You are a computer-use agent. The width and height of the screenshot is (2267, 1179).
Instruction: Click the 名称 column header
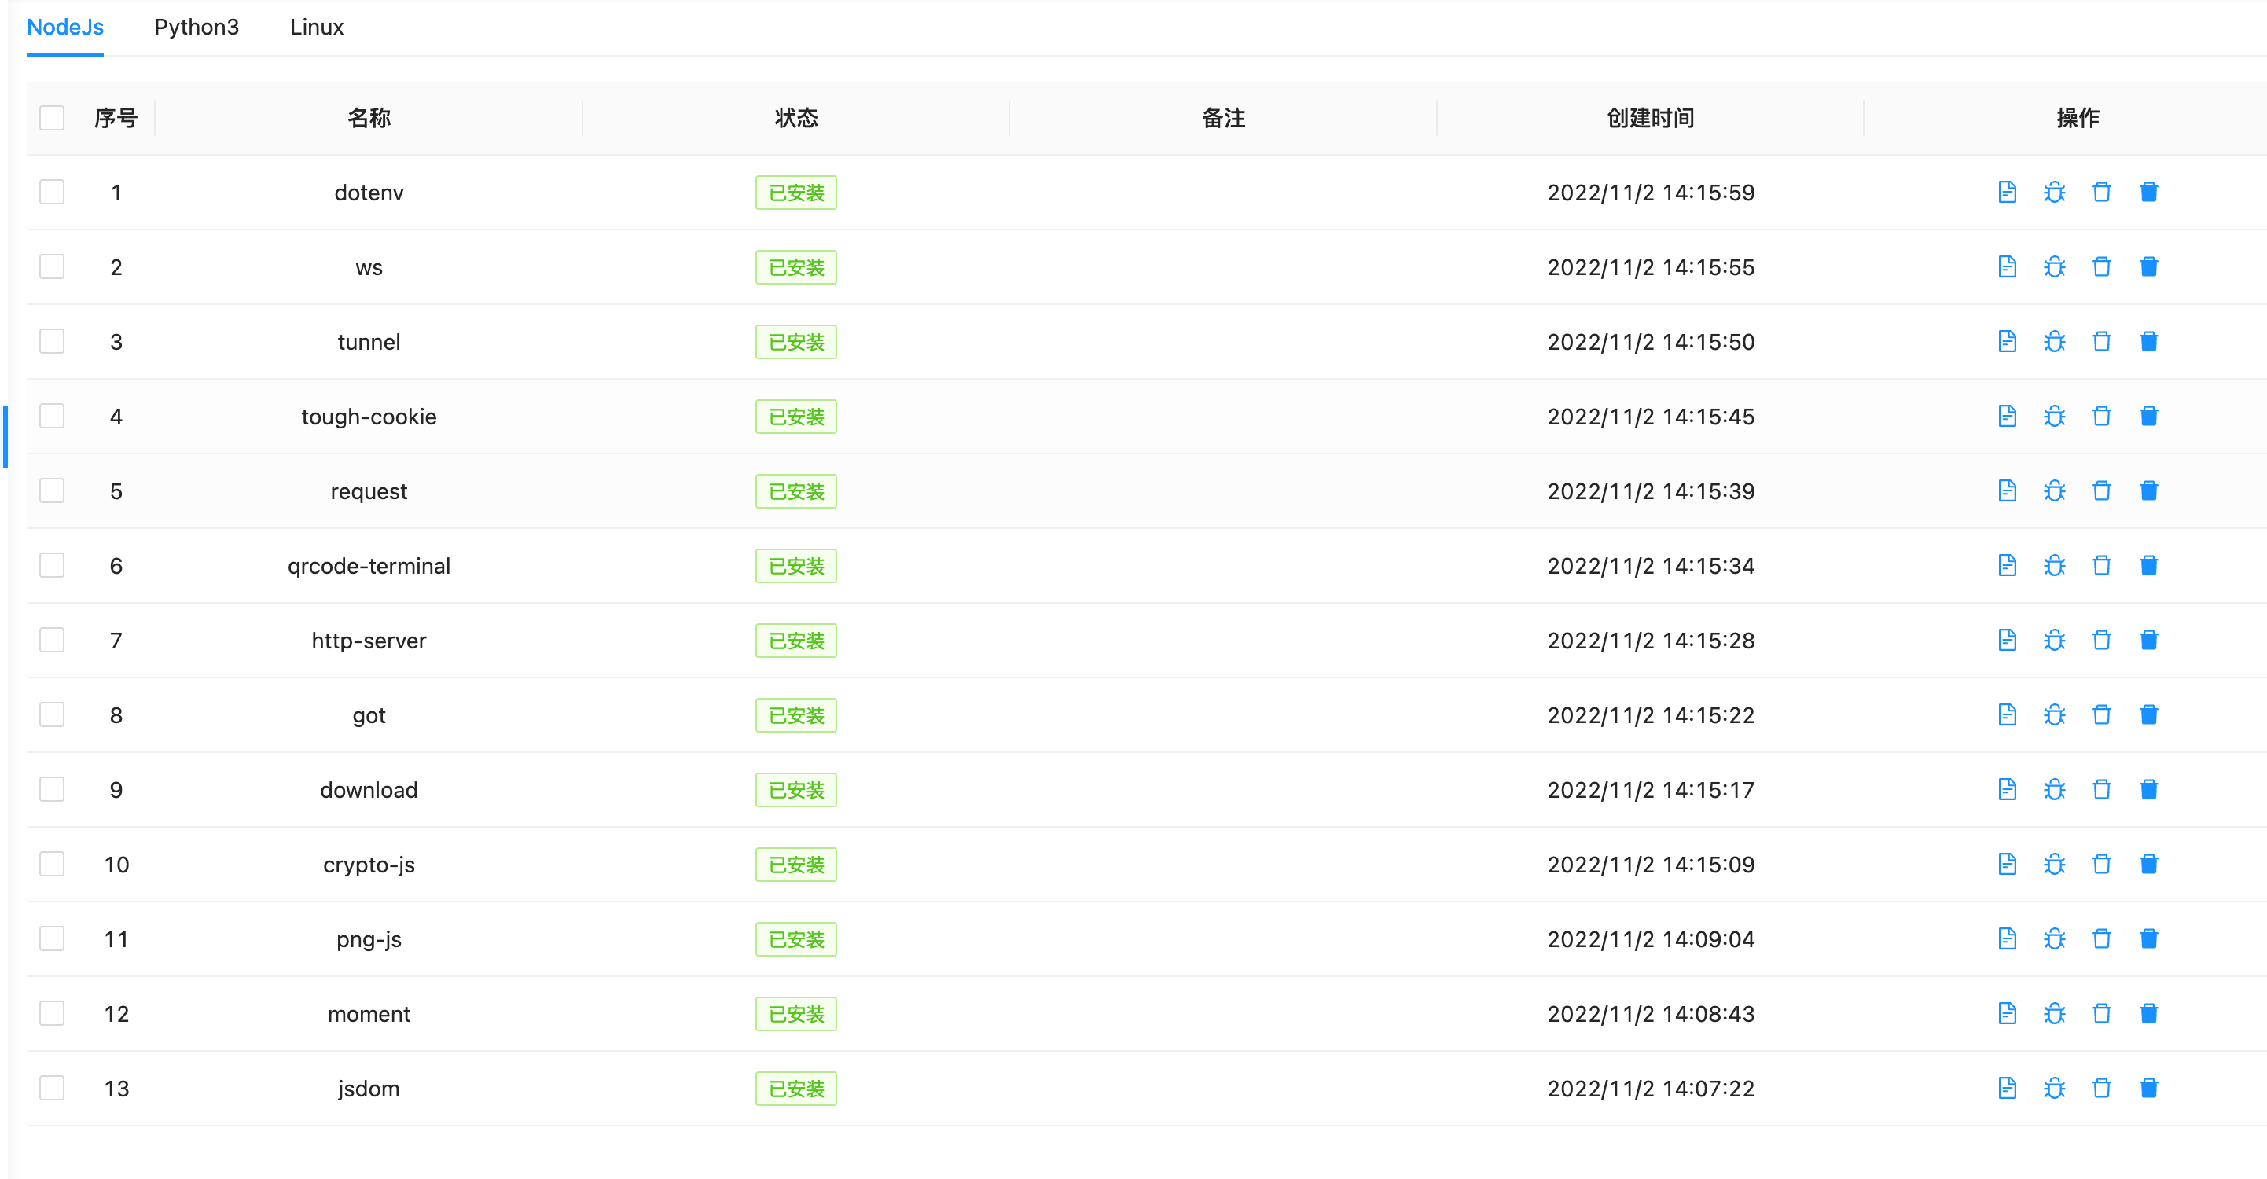(x=369, y=118)
